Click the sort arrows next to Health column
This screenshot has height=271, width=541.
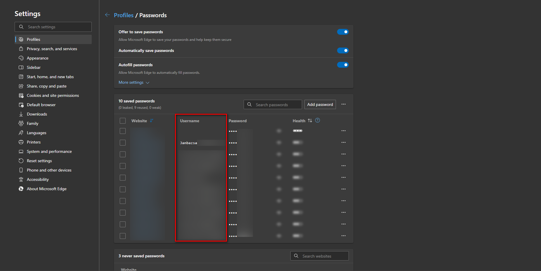click(x=310, y=120)
